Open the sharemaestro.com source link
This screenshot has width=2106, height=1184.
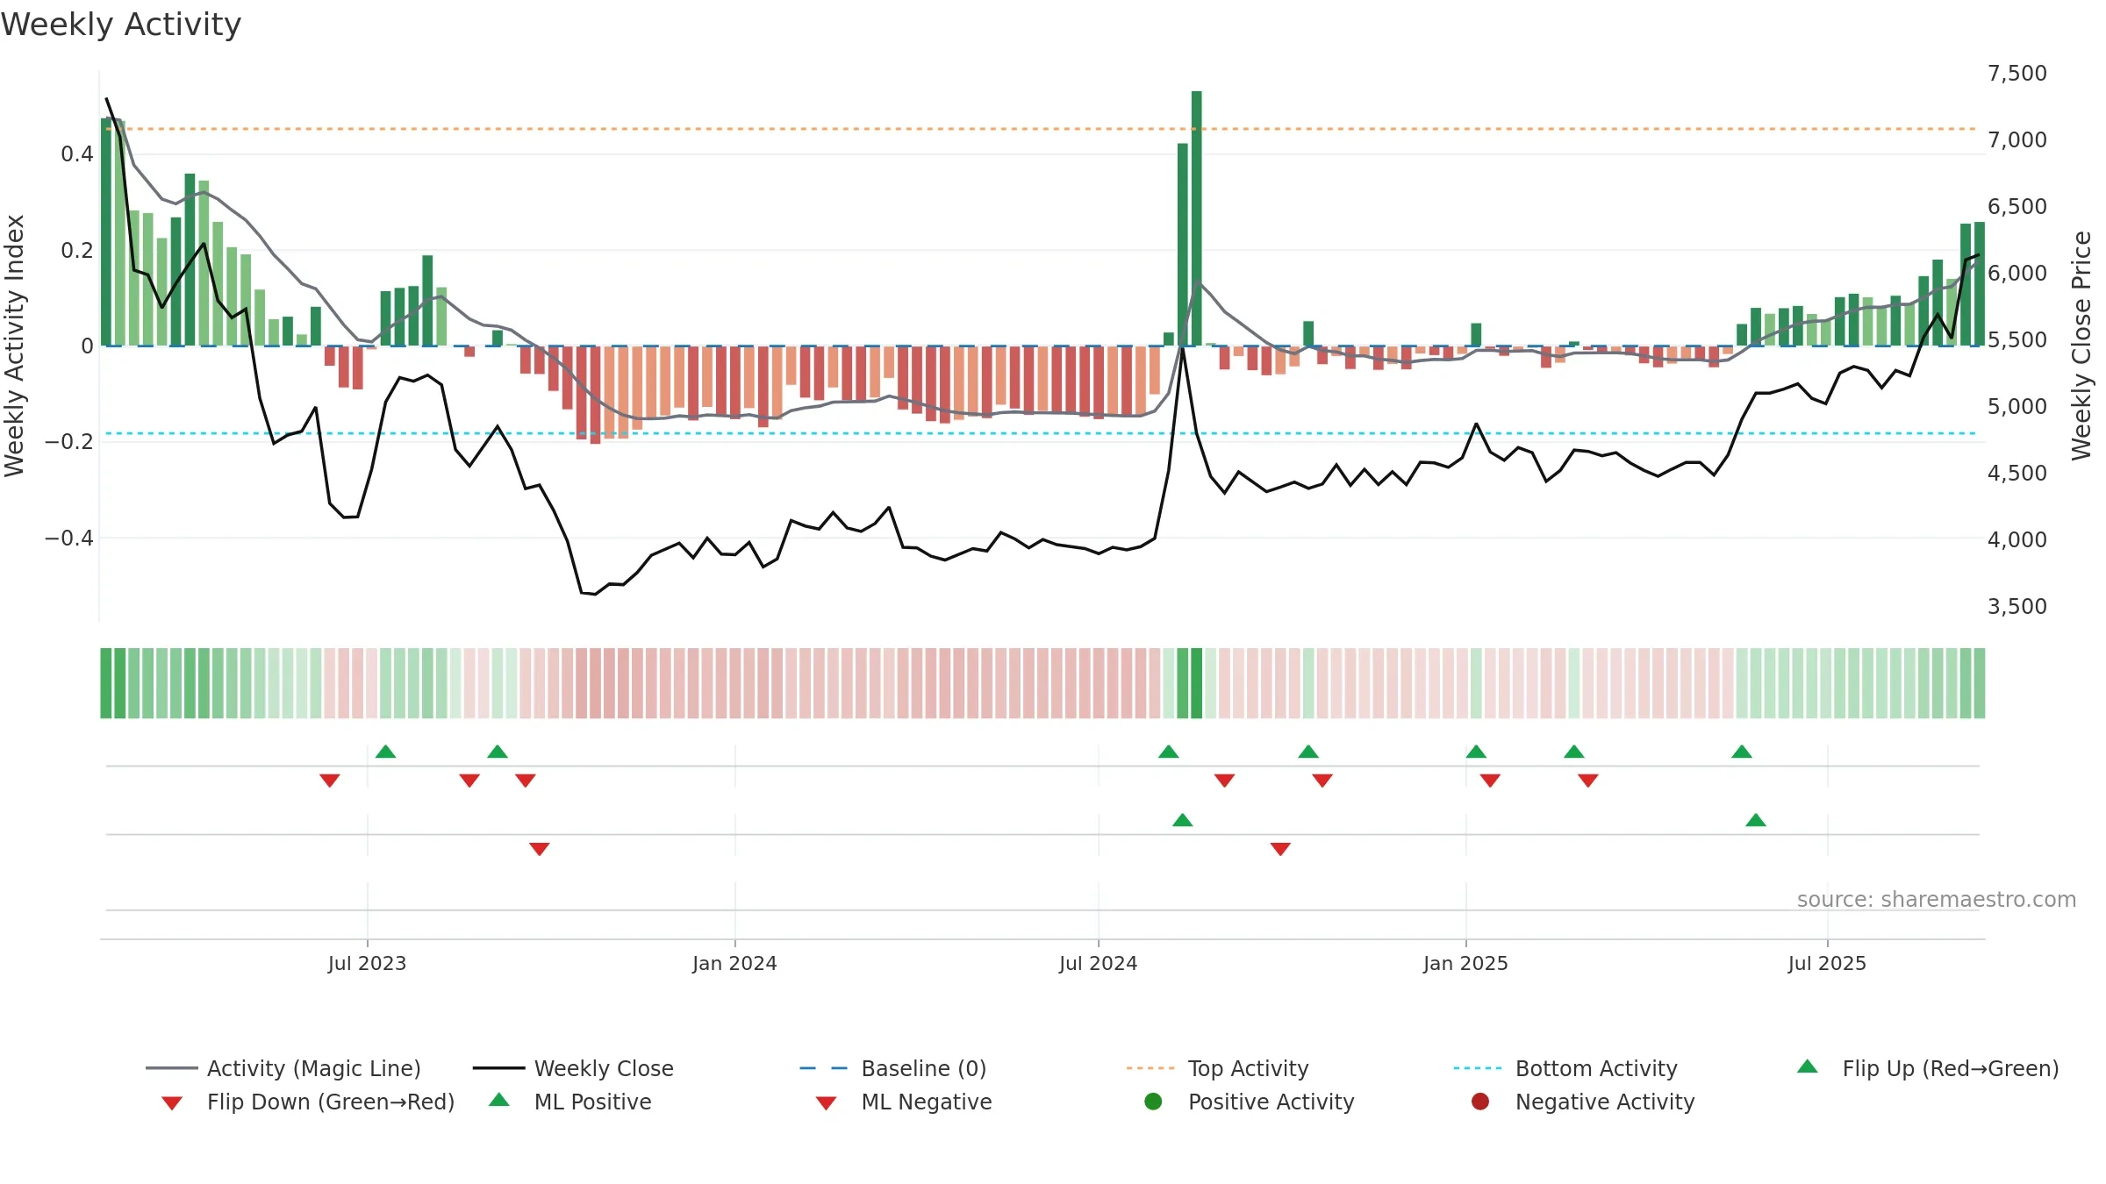pyautogui.click(x=1937, y=900)
